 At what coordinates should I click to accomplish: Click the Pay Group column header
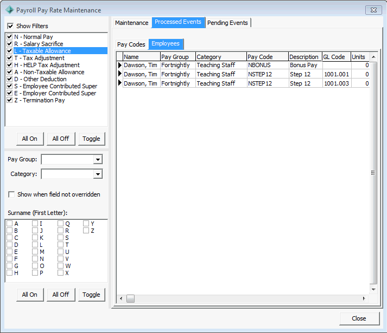pos(177,57)
